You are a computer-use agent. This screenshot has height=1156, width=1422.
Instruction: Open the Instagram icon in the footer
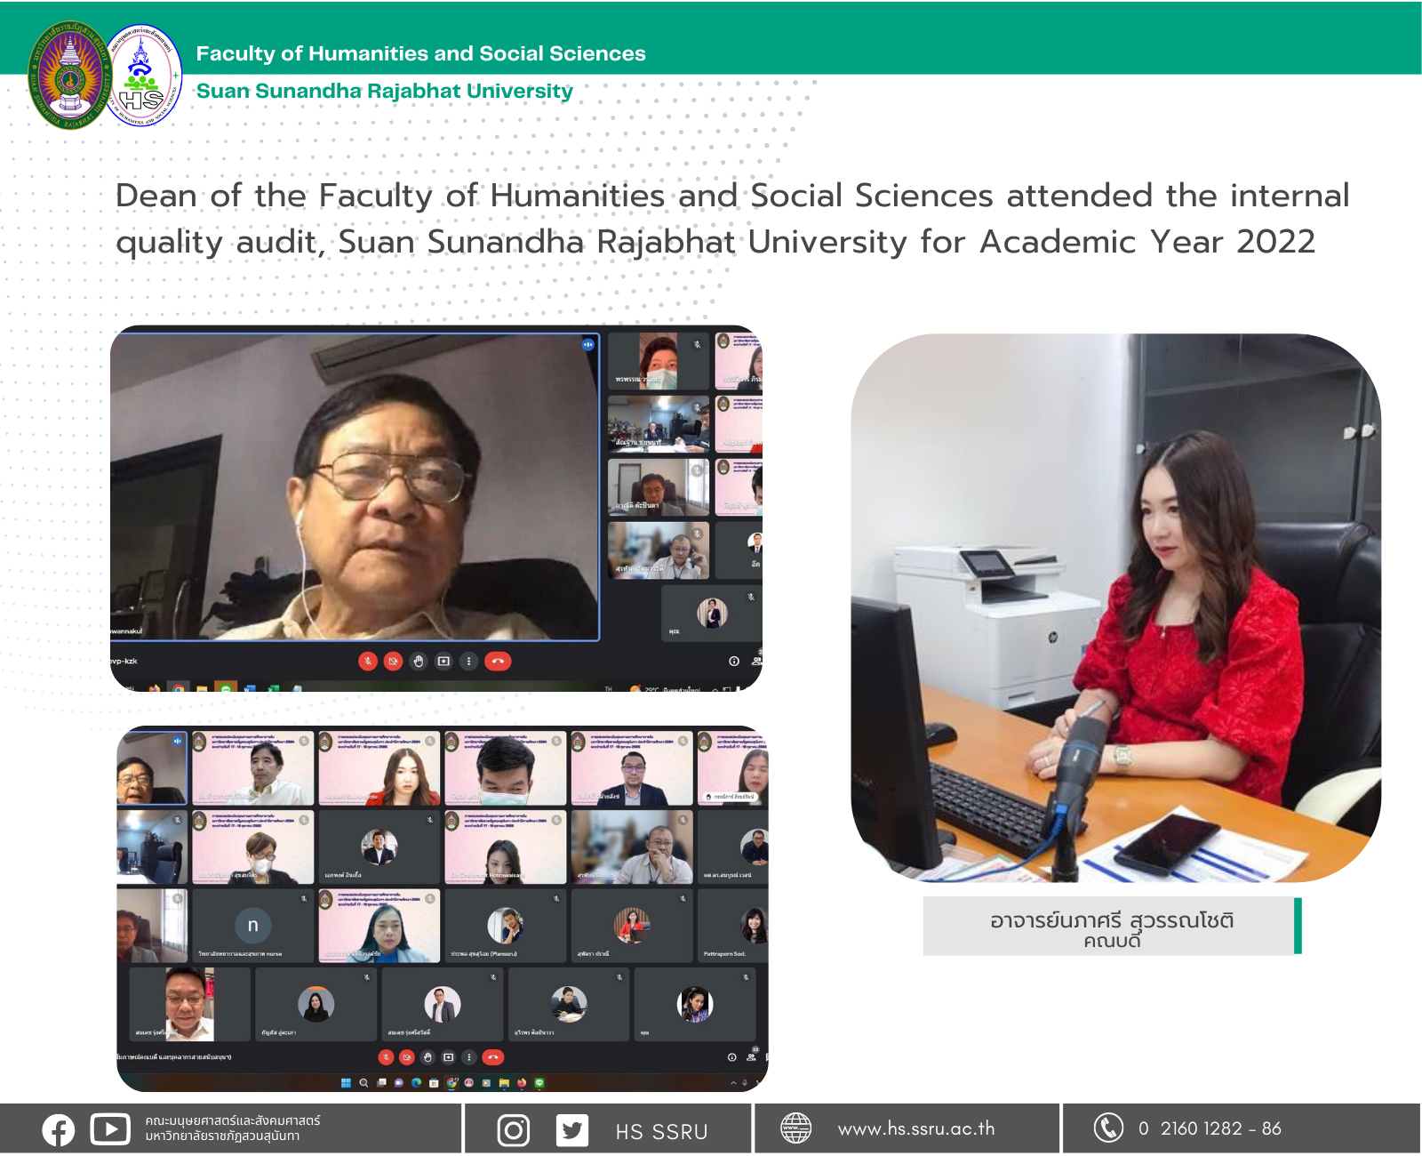513,1130
